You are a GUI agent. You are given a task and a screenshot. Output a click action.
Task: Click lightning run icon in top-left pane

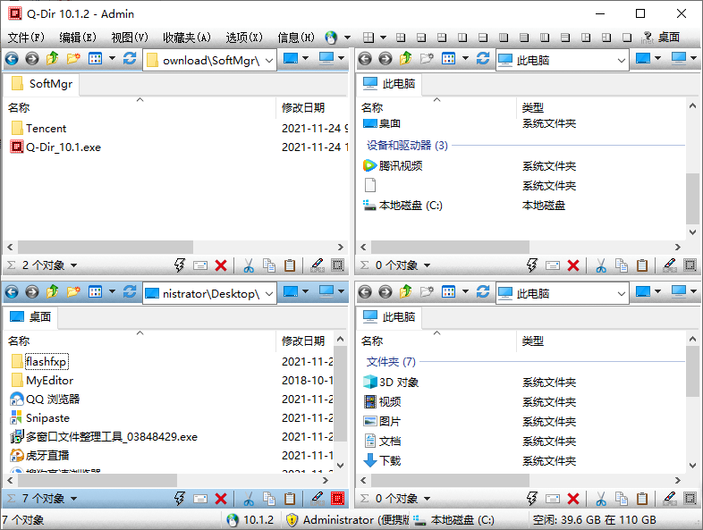point(180,265)
